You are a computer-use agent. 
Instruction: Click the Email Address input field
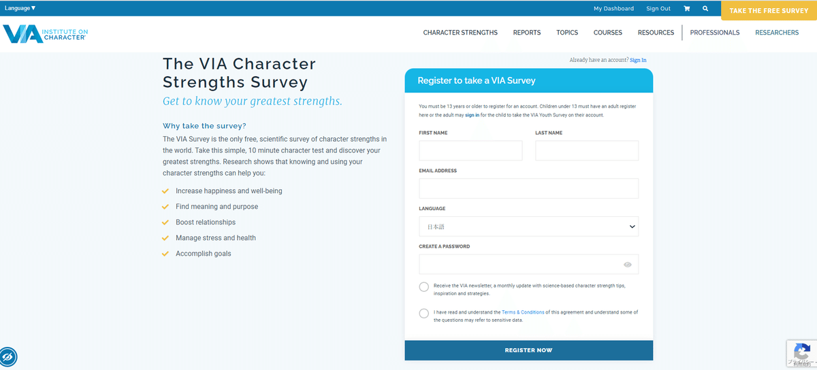[528, 188]
